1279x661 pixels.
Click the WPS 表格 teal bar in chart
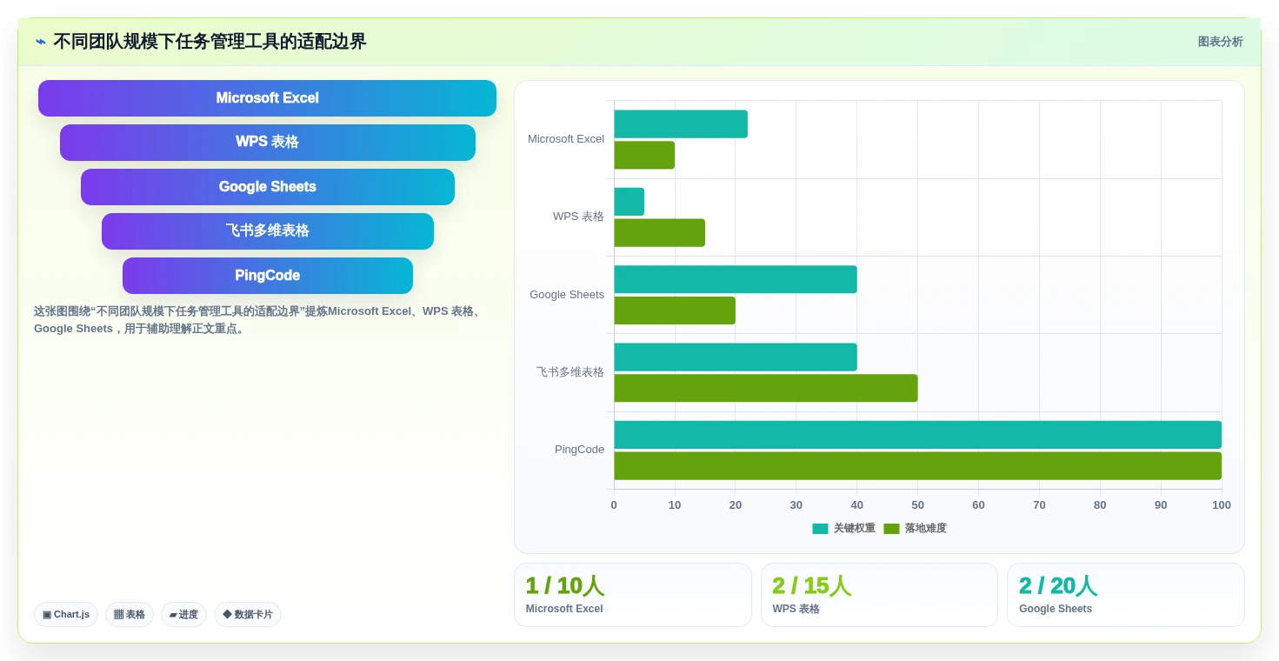[x=629, y=202]
